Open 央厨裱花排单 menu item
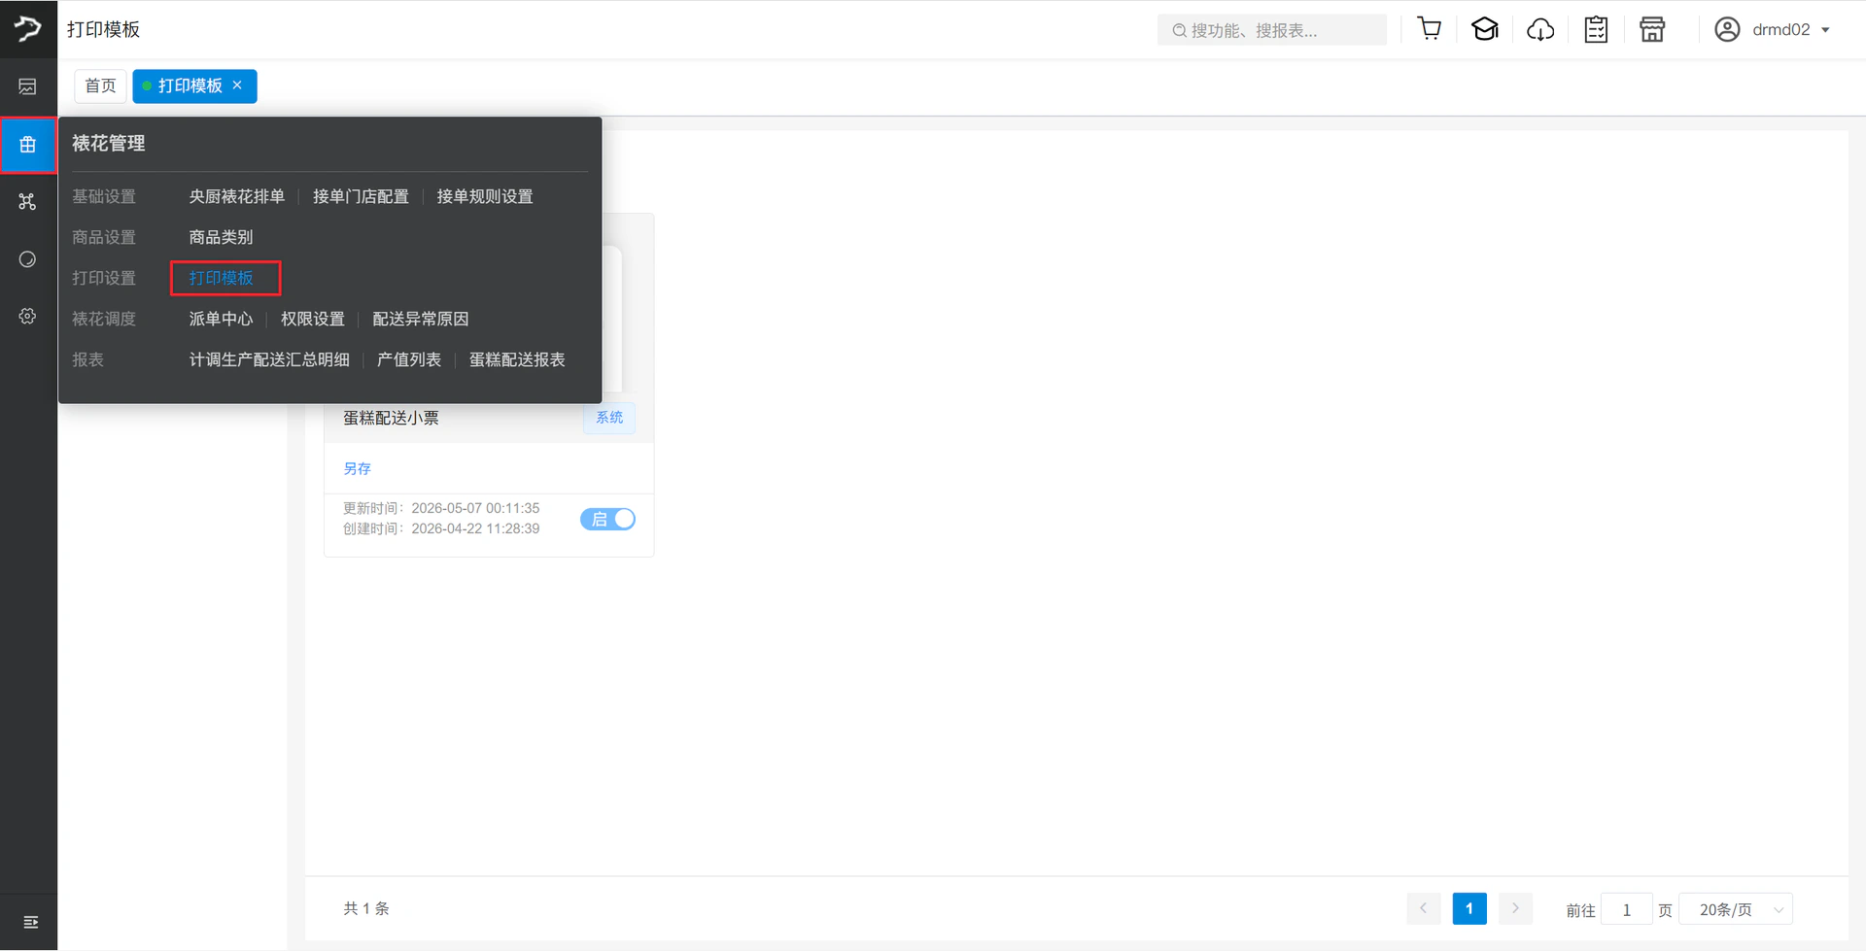Screen dimensions: 1866x951 point(236,196)
